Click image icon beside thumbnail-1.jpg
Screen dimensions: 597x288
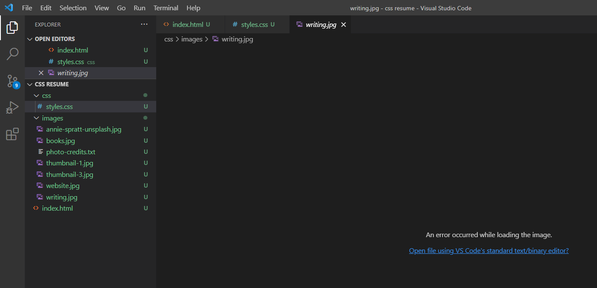40,163
